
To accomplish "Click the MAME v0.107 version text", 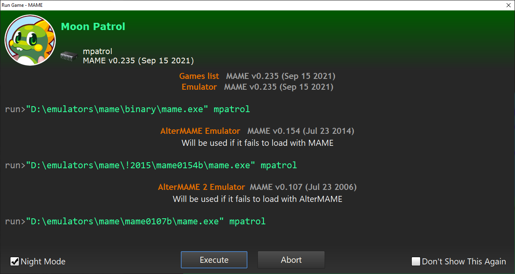I will pos(303,187).
